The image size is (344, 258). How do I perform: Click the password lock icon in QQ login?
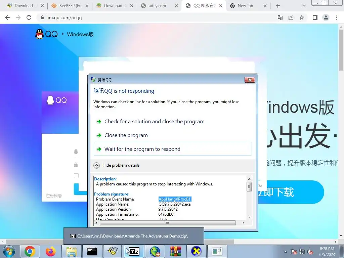click(x=76, y=165)
